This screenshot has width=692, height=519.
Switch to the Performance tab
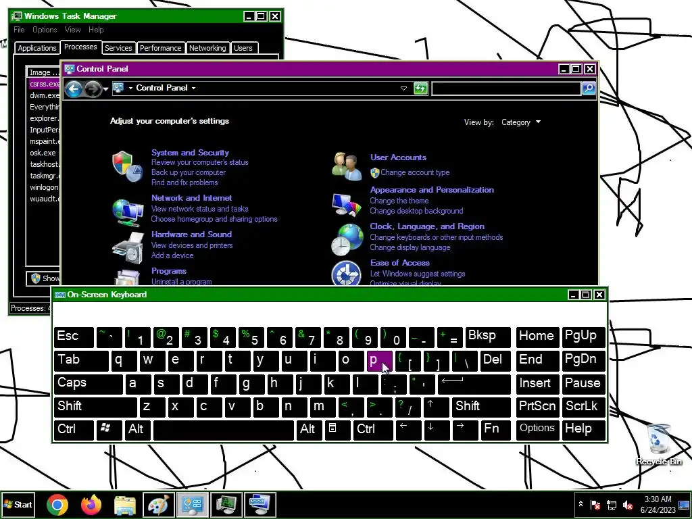[160, 48]
